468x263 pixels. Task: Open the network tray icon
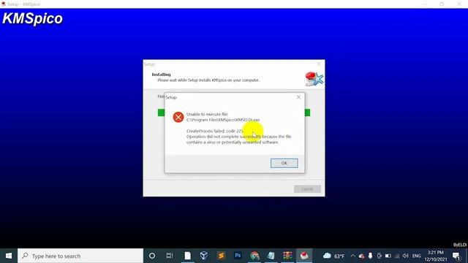[x=397, y=256]
